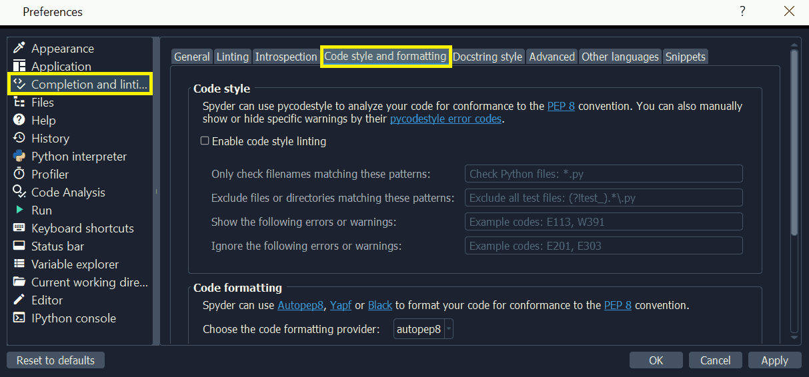Follow the Yapf link

click(341, 305)
